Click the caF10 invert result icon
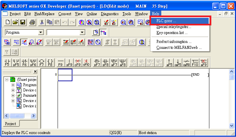Screen dimensions: 236x137 click(x=186, y=63)
